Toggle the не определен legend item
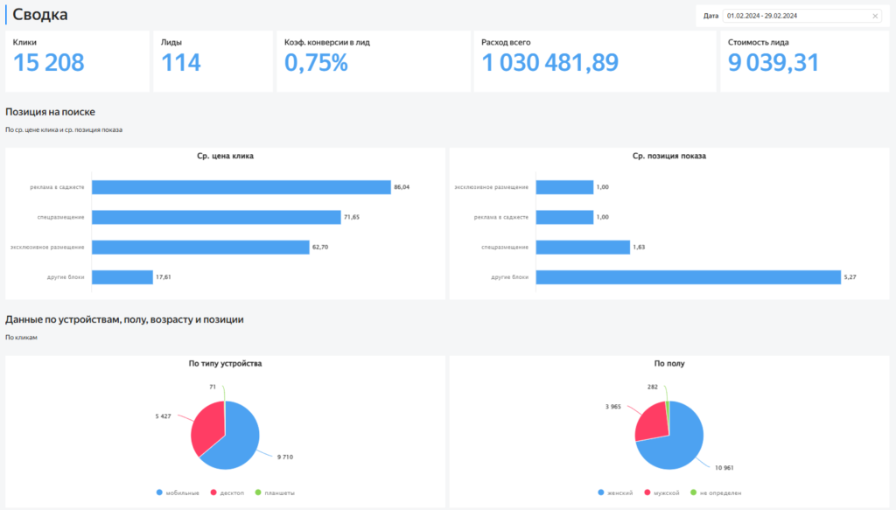Image resolution: width=896 pixels, height=510 pixels. tap(719, 493)
